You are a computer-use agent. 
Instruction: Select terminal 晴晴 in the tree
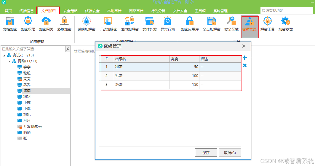[27, 132]
